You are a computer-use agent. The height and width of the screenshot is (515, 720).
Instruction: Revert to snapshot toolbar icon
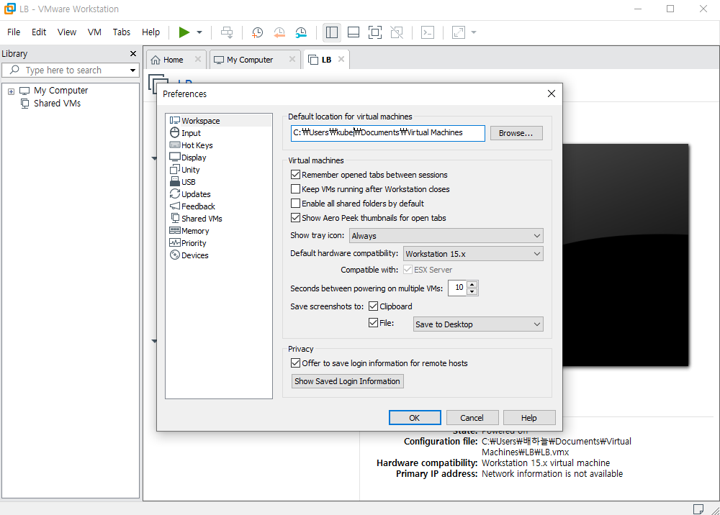point(279,32)
